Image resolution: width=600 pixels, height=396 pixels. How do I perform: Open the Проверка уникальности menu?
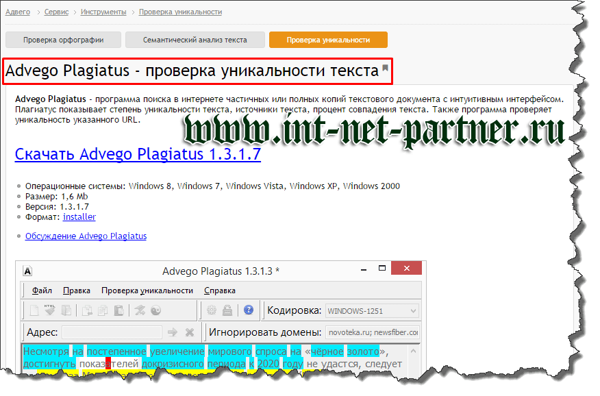147,290
